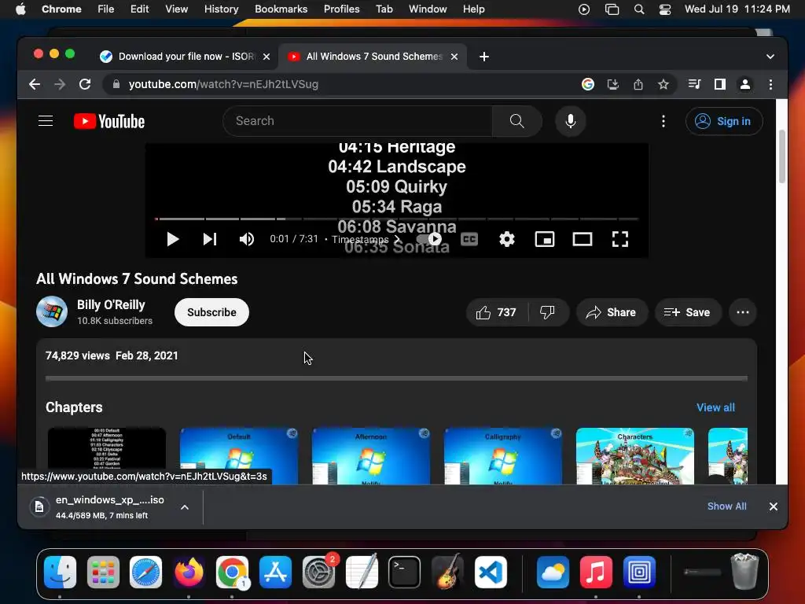Click the youtube.com address bar URL
This screenshot has width=805, height=604.
223,84
